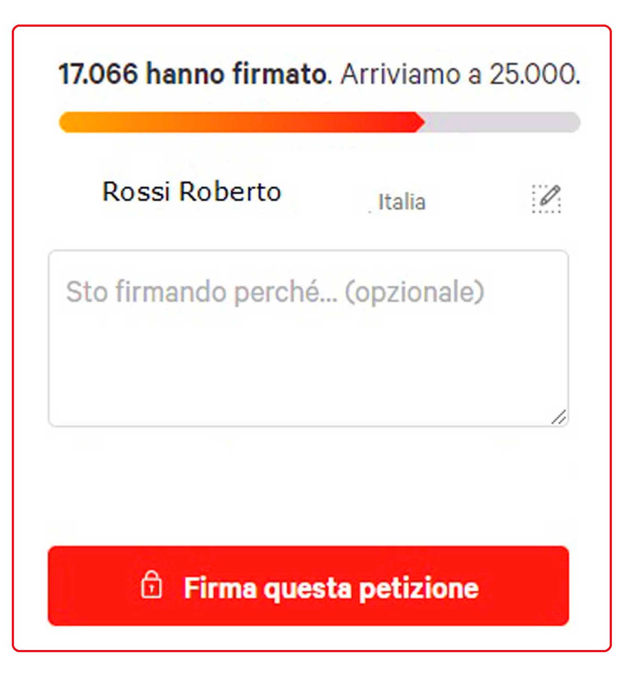Click the 17.066 signature count number
The height and width of the screenshot is (697, 622).
click(x=98, y=74)
